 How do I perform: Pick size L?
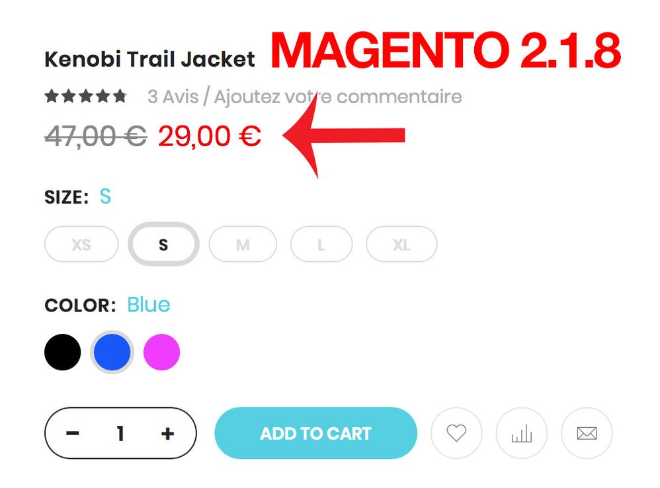pyautogui.click(x=321, y=245)
